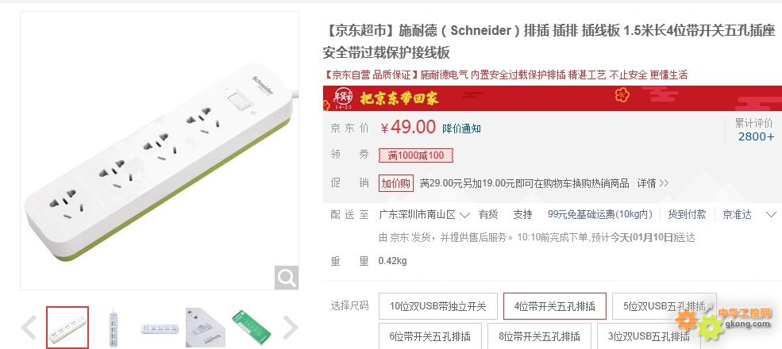
Task: Select the first power strip thumbnail
Action: pos(67,328)
